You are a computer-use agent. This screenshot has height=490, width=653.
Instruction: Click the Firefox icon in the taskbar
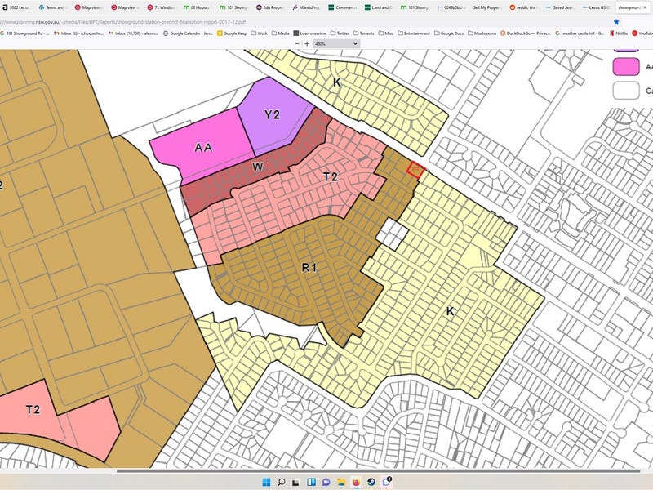354,482
